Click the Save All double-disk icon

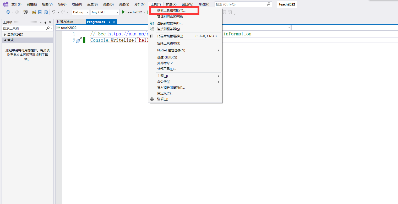[46, 12]
